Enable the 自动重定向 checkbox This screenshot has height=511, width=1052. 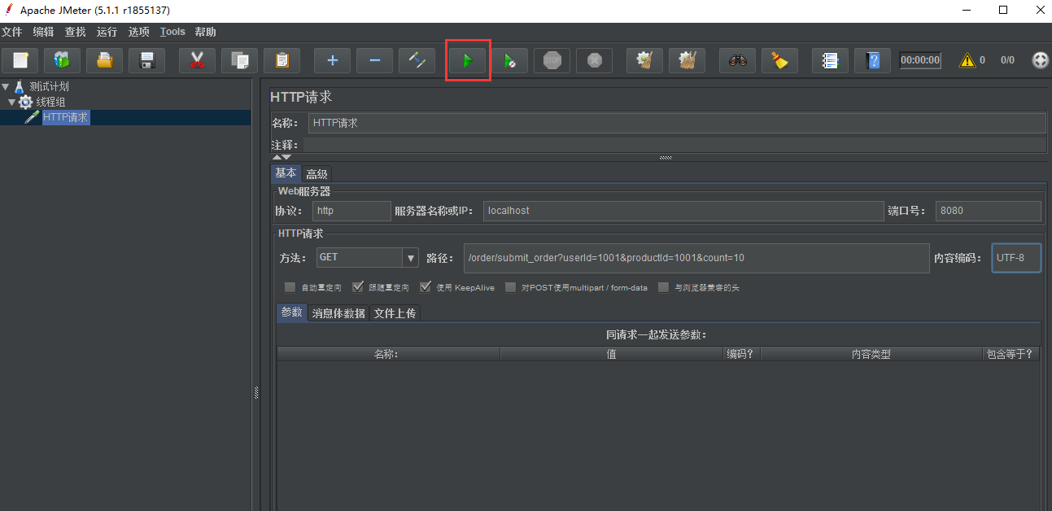[290, 287]
